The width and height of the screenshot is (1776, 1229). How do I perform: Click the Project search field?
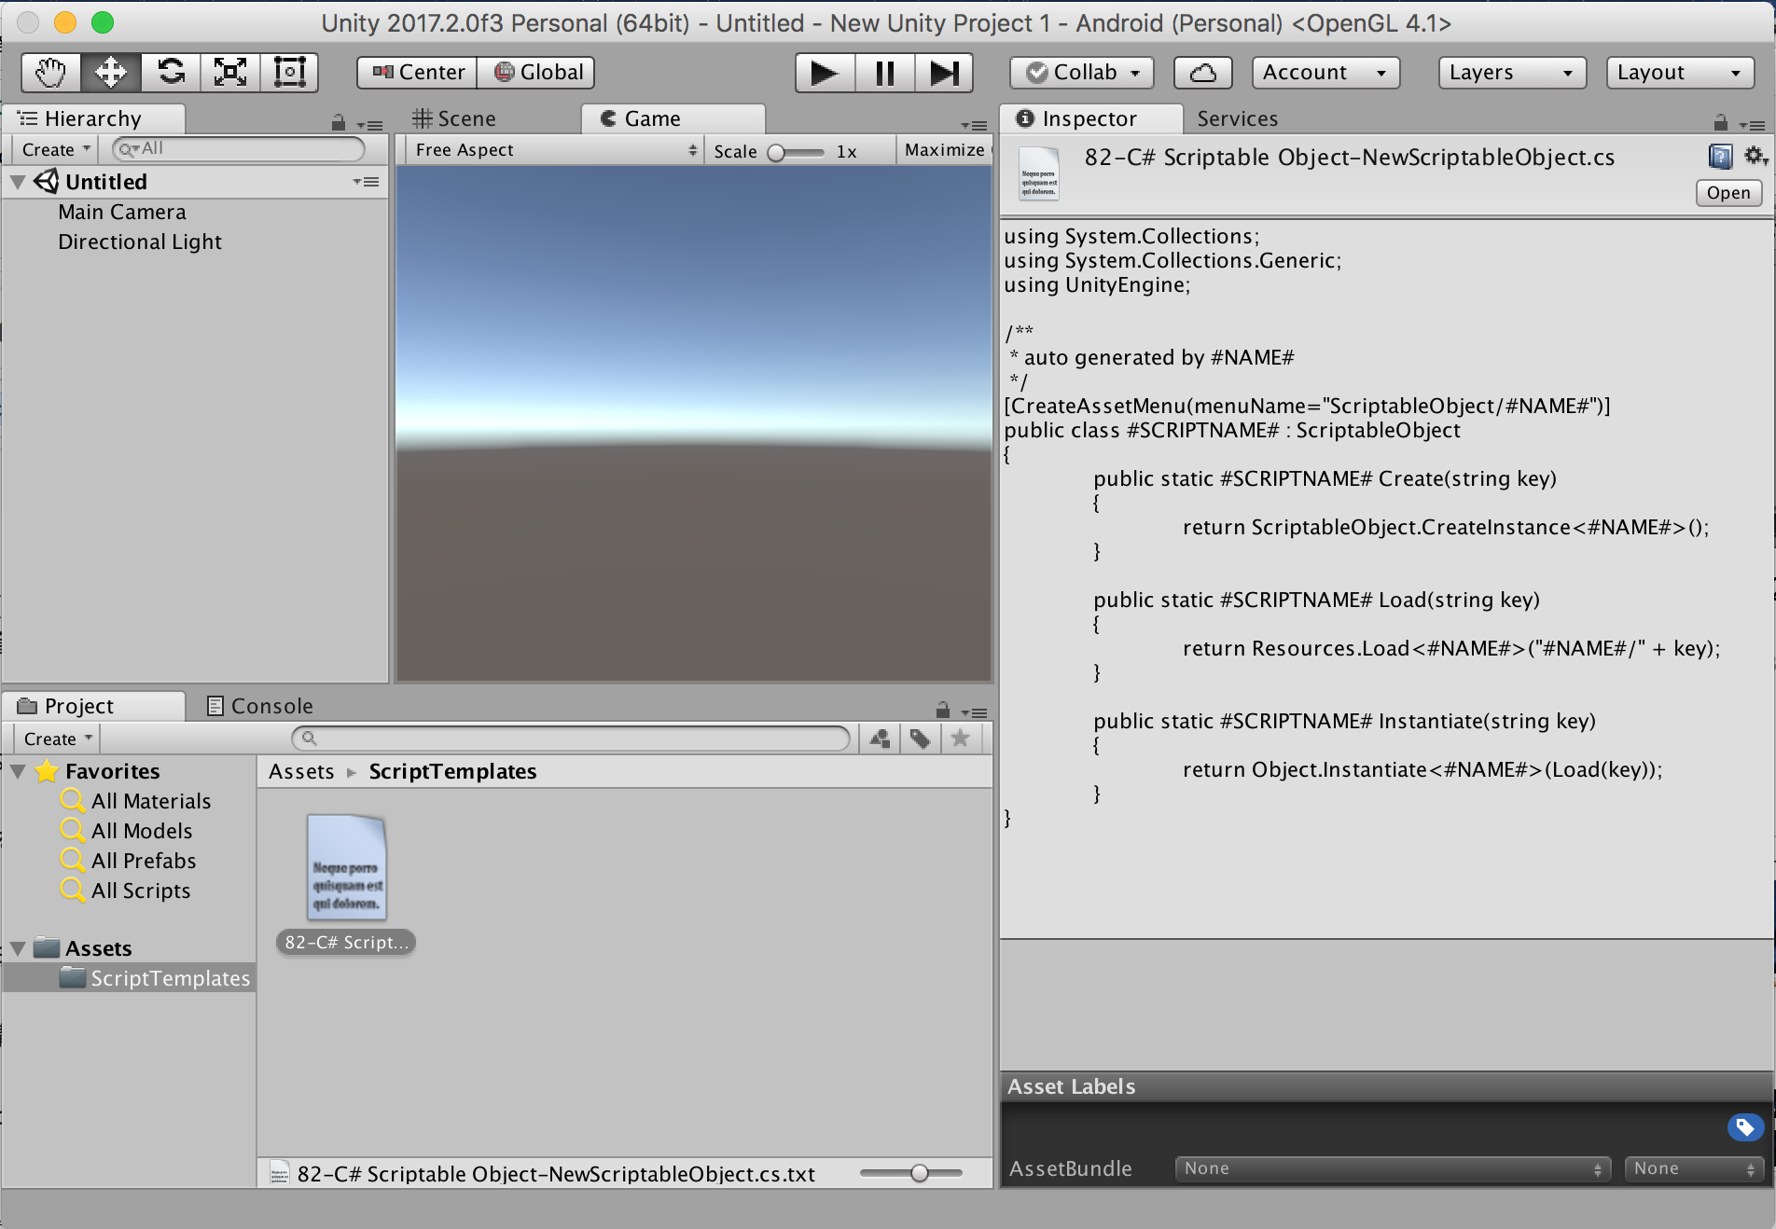coord(571,739)
